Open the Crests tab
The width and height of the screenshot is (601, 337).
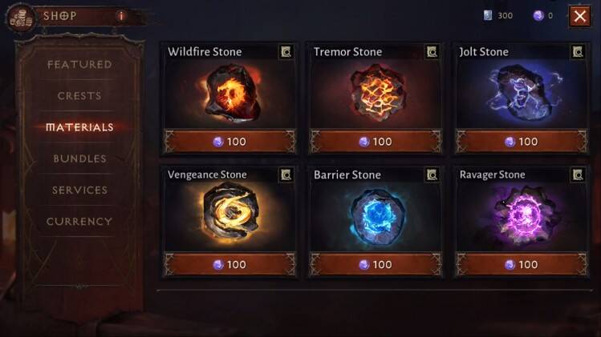(x=79, y=95)
